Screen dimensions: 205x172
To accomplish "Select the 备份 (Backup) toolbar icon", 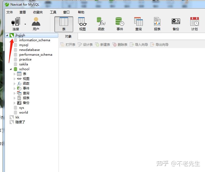I will point(176,24).
